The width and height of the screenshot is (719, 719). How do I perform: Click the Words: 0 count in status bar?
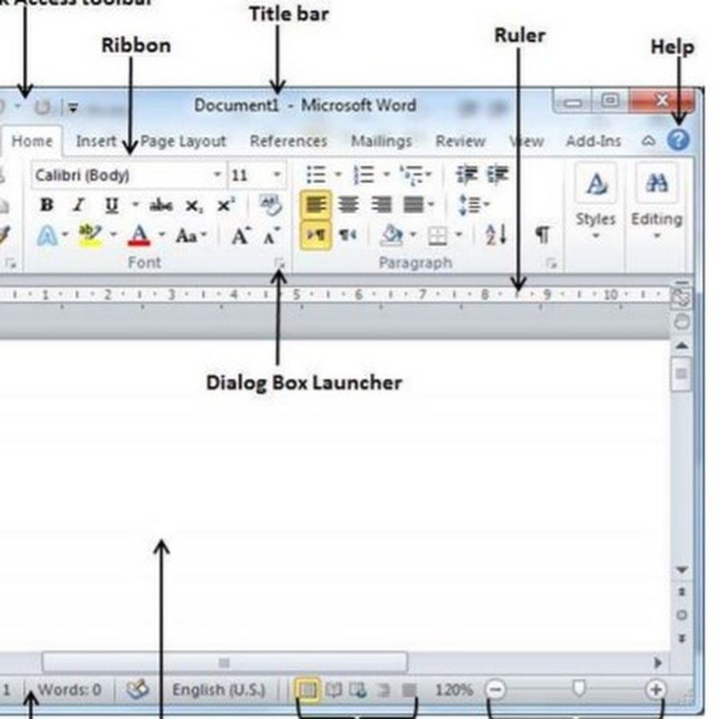click(70, 689)
